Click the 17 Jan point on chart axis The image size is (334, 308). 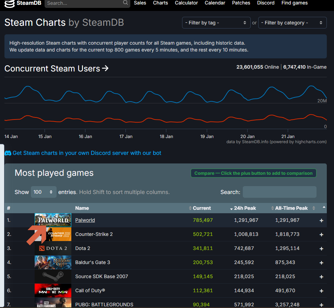pos(126,137)
